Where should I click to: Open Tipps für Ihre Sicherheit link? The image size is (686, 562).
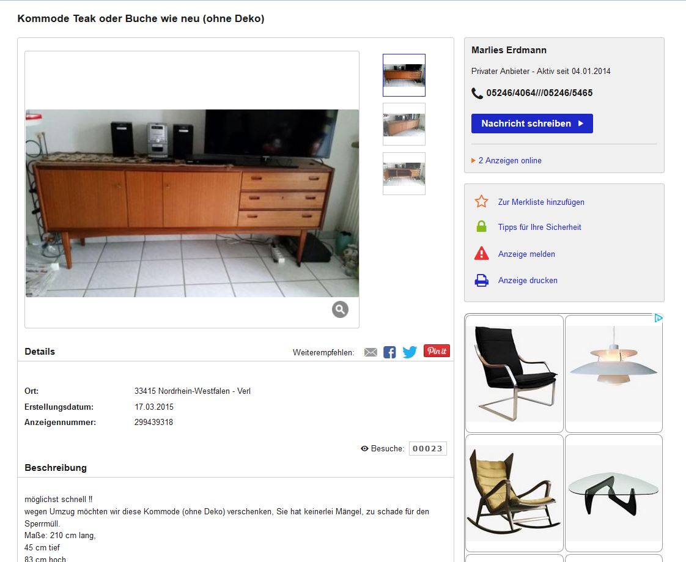coord(539,227)
